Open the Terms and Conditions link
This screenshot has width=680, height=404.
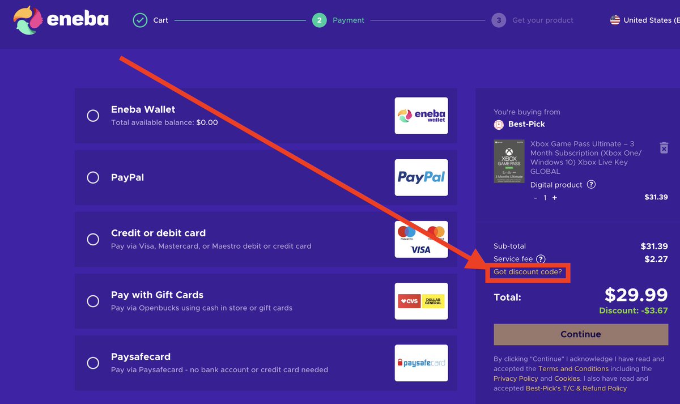pos(573,369)
